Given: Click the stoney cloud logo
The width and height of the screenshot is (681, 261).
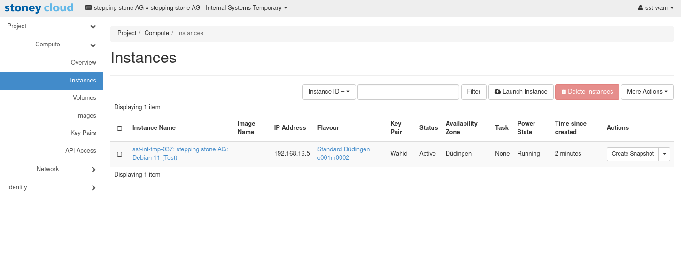Looking at the screenshot, I should (x=39, y=8).
